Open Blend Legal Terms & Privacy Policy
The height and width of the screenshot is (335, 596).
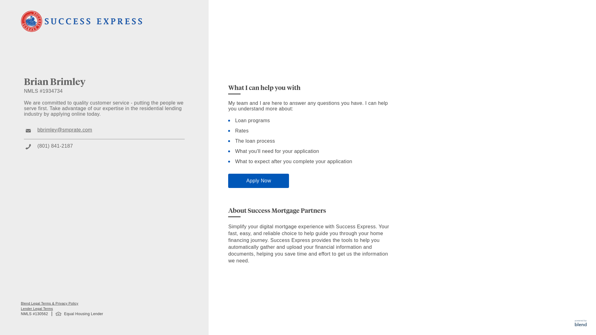tap(49, 303)
